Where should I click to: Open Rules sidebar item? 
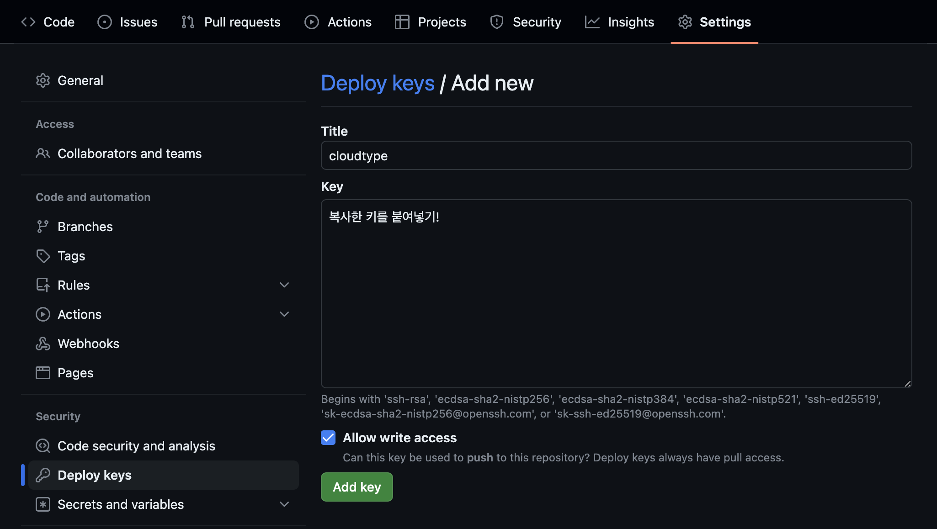pos(163,285)
